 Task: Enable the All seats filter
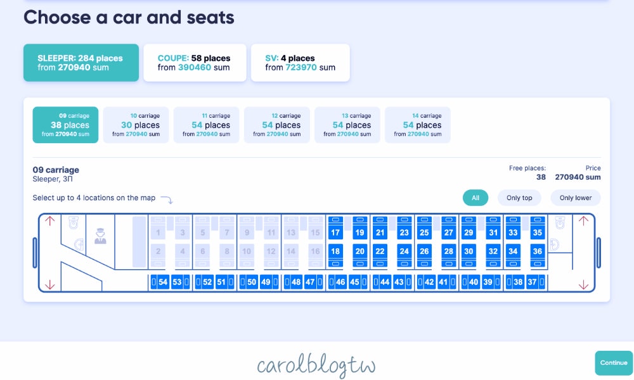coord(475,198)
